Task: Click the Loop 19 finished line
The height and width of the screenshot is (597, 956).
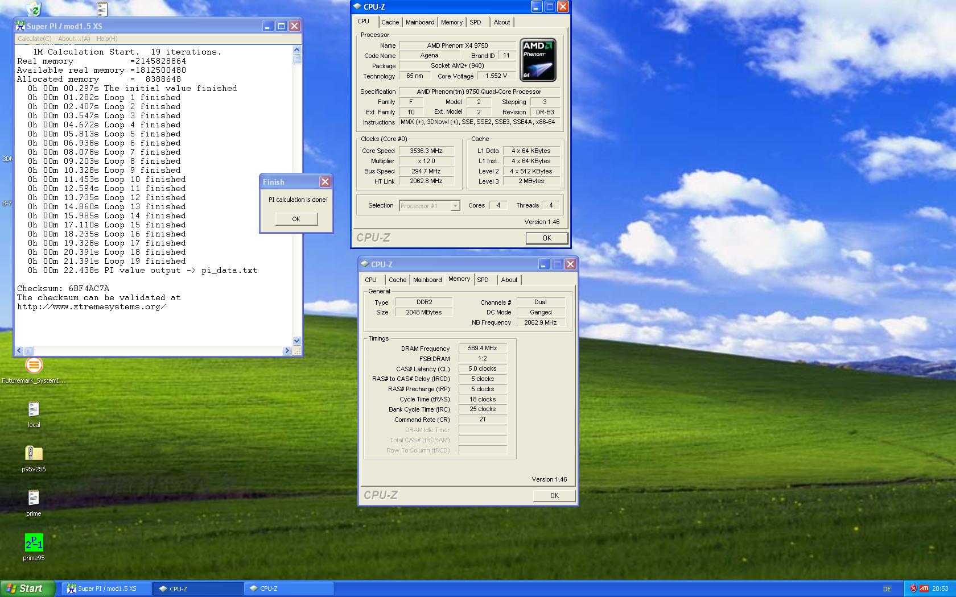Action: click(x=107, y=261)
